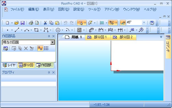Screen dimensions: 172x108
Task: Switch to the 部分図 2 tab
Action: [x=123, y=37]
